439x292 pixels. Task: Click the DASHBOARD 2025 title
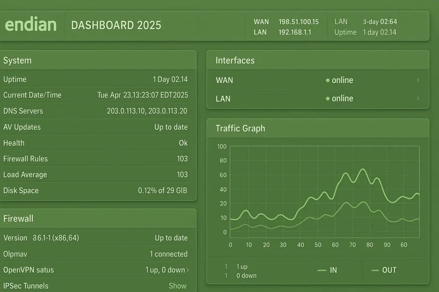click(116, 25)
